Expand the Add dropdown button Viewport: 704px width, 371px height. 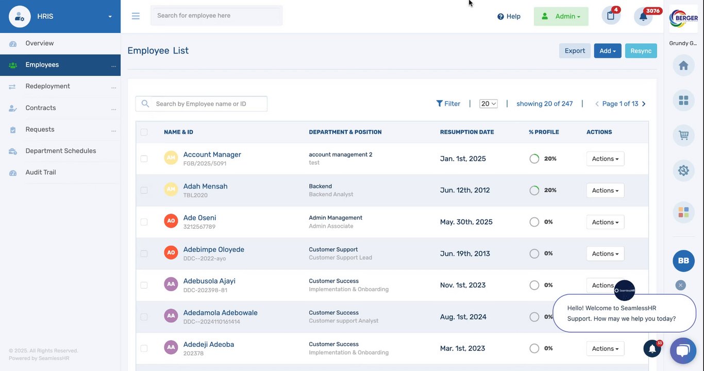608,50
